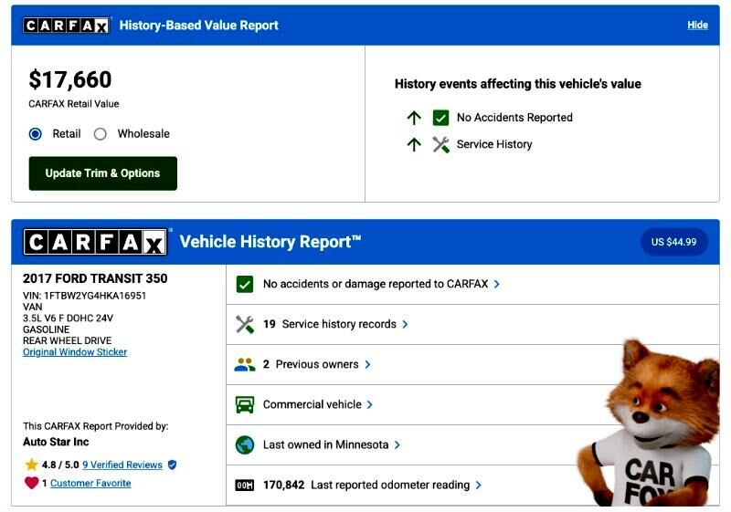Expand the Last reported odometer reading chevron
The image size is (731, 512).
478,485
